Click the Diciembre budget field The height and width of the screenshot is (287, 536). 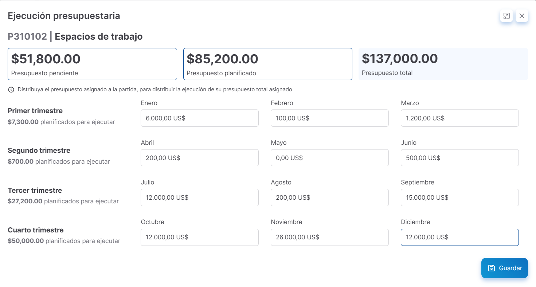pyautogui.click(x=459, y=237)
